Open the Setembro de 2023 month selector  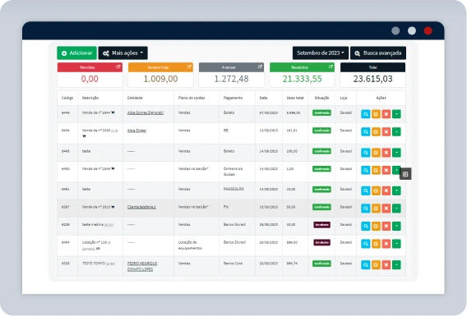coord(321,53)
